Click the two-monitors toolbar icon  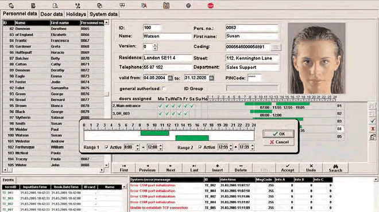(122, 5)
